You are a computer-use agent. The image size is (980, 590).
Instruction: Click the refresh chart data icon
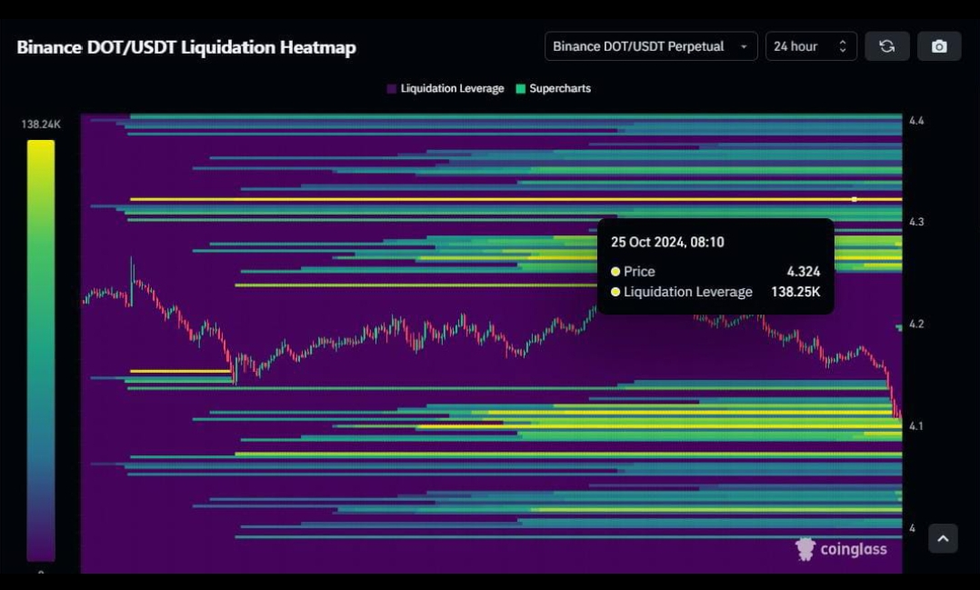click(886, 46)
